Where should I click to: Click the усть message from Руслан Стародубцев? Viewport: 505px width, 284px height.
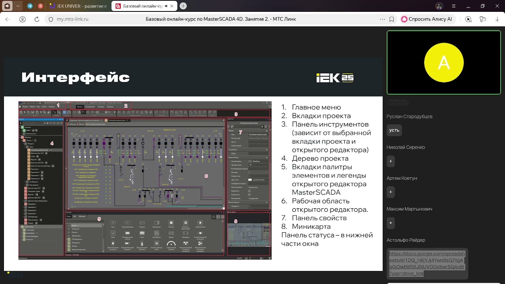[394, 130]
